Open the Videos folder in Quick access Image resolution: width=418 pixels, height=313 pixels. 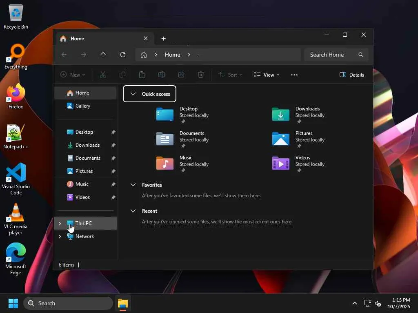298,164
